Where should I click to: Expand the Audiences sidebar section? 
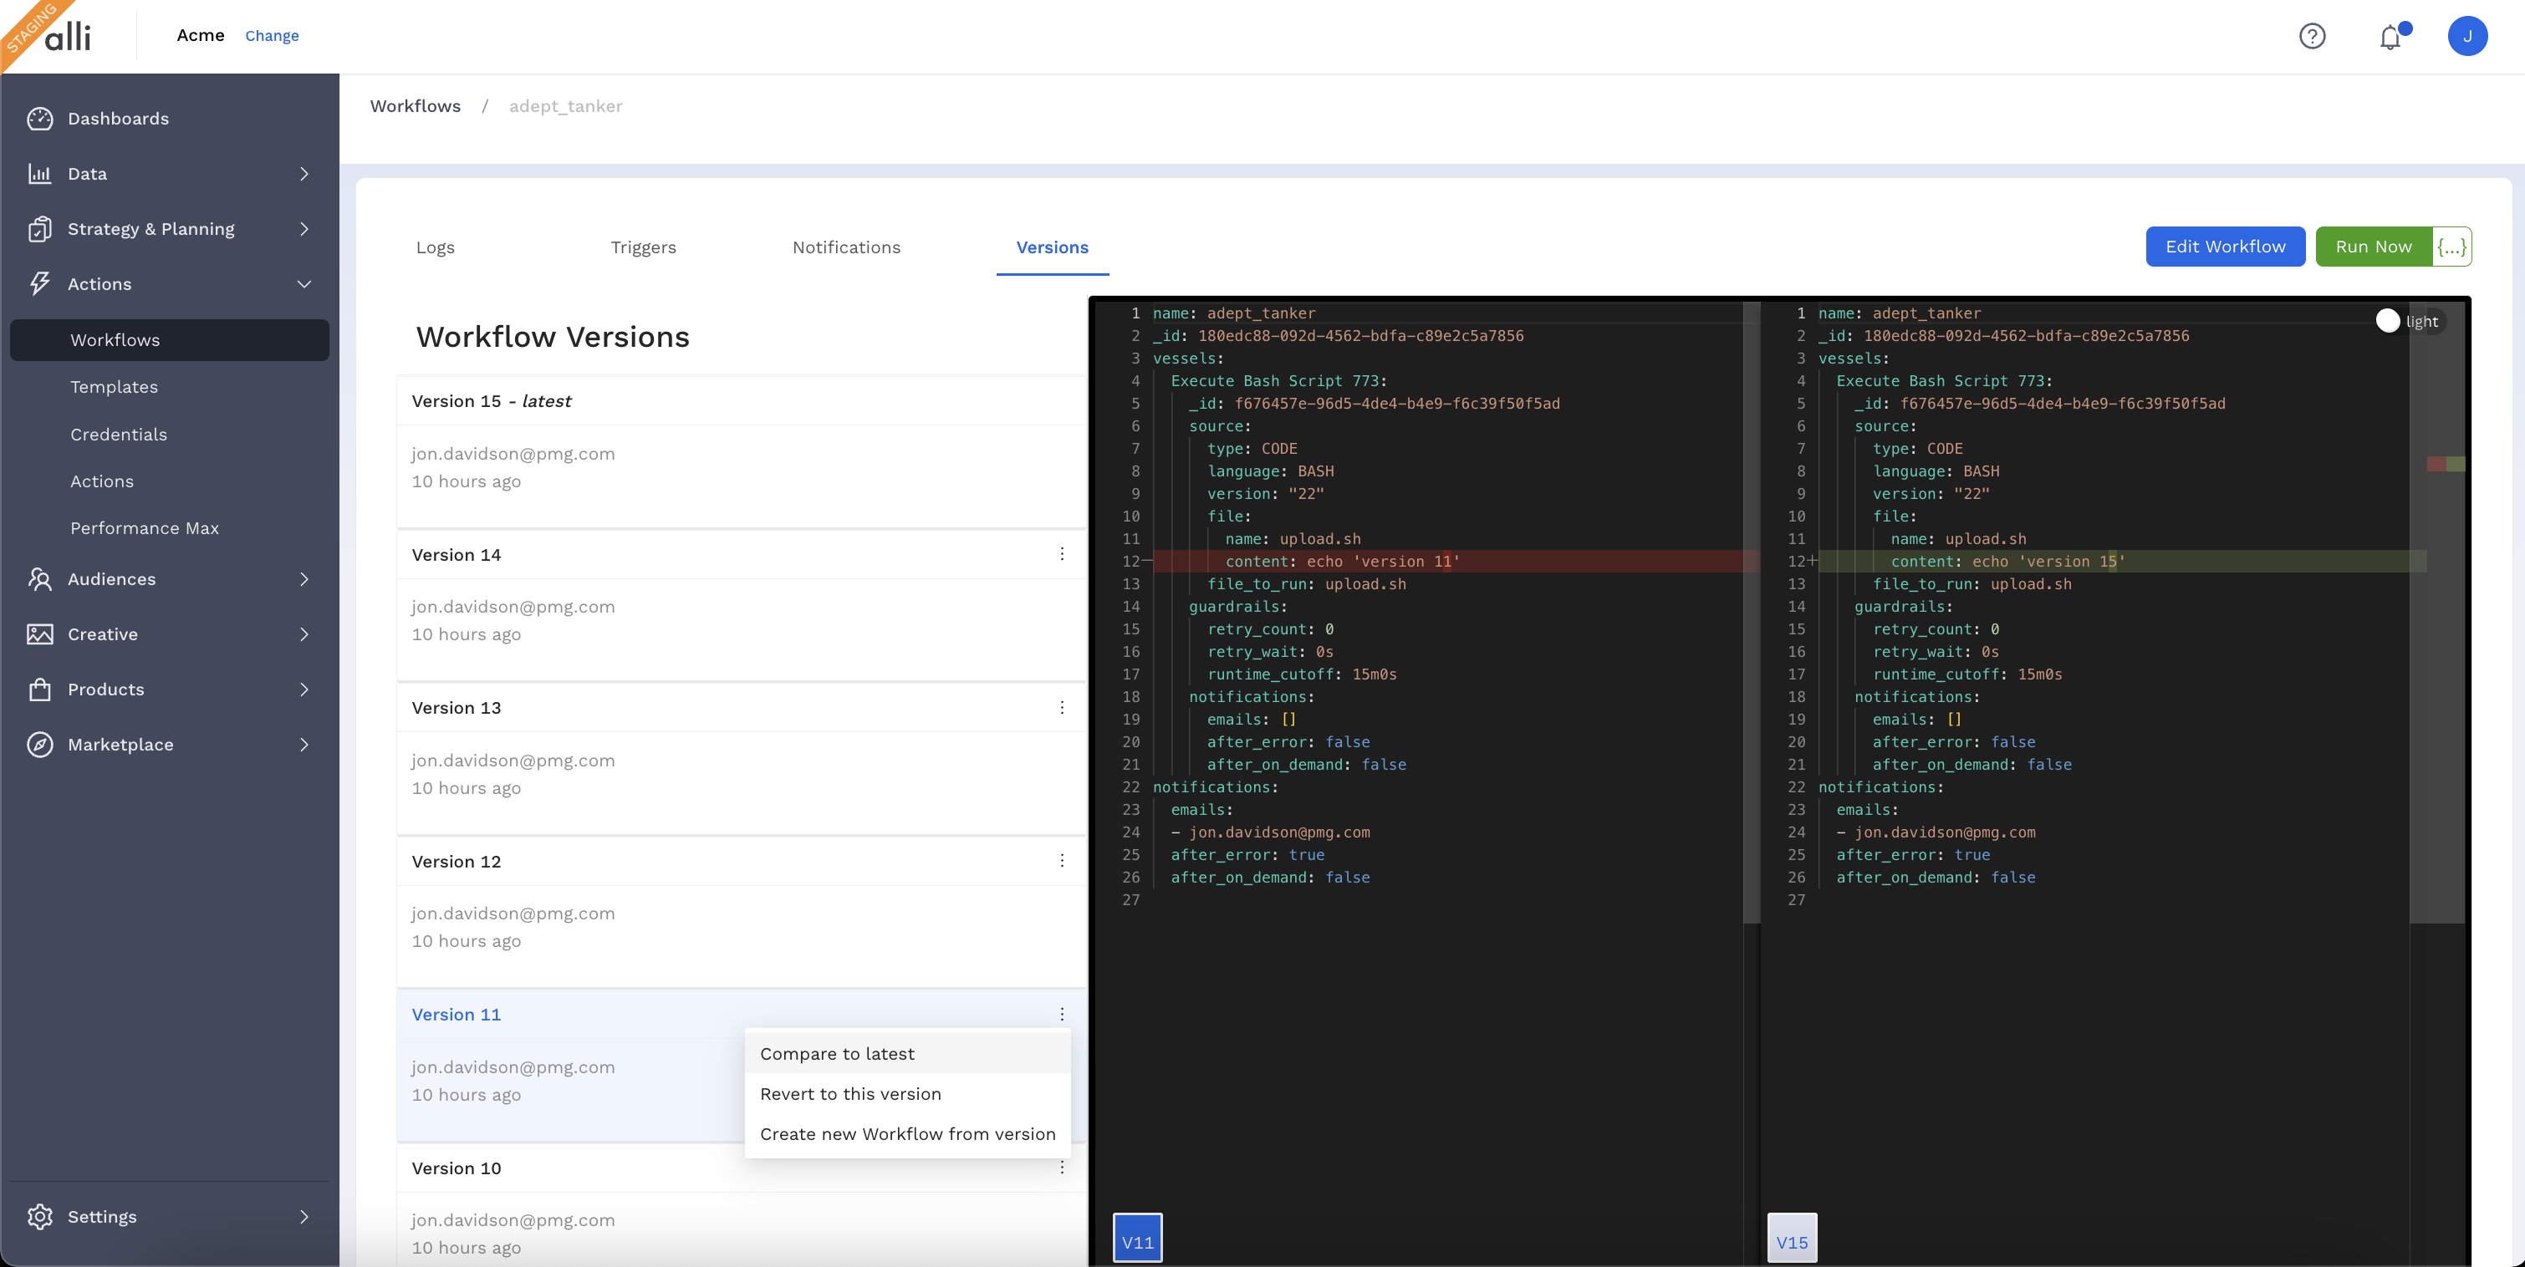[304, 579]
